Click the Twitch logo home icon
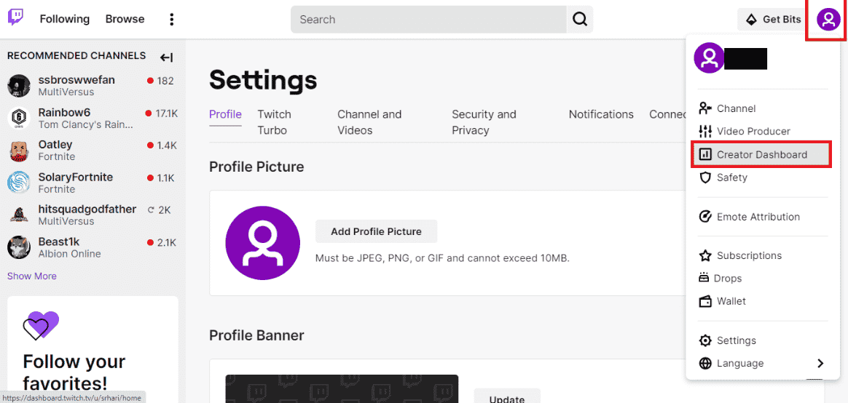The image size is (848, 403). coord(16,18)
